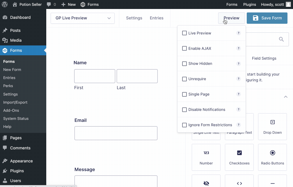Switch to the Field Settings tab
293x187 pixels.
(264, 58)
